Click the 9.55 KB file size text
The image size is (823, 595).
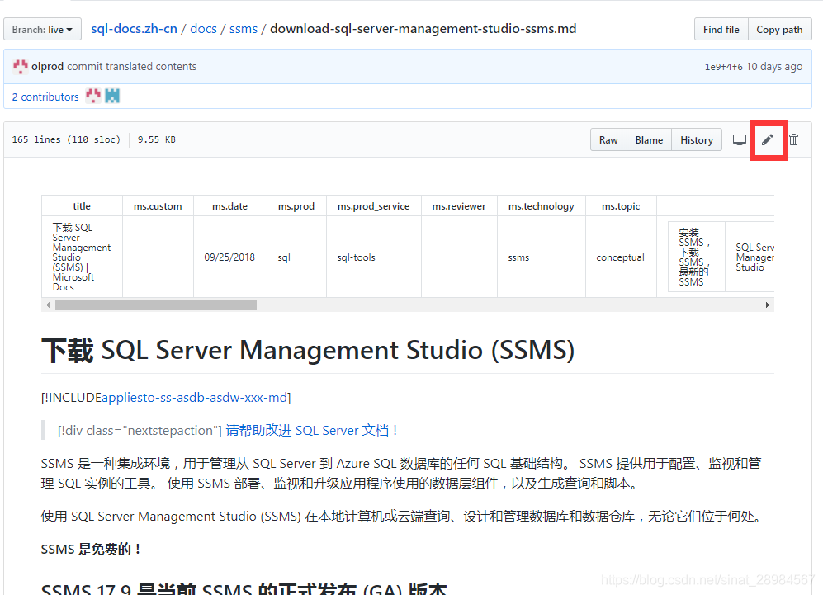(156, 139)
